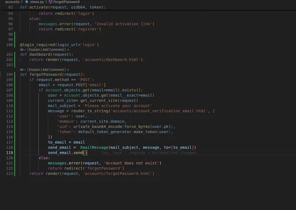The width and height of the screenshot is (296, 210).
Task: Dismiss code lens with × above forgotPassword function
Action: tap(68, 70)
